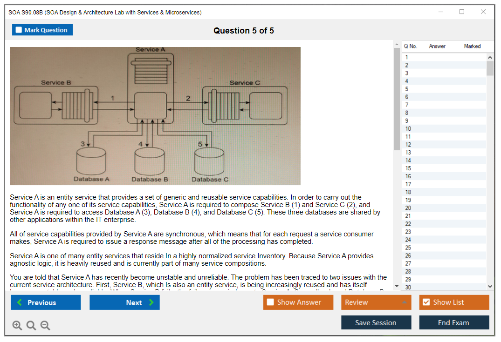Click the green right arrow on Next

coord(151,302)
